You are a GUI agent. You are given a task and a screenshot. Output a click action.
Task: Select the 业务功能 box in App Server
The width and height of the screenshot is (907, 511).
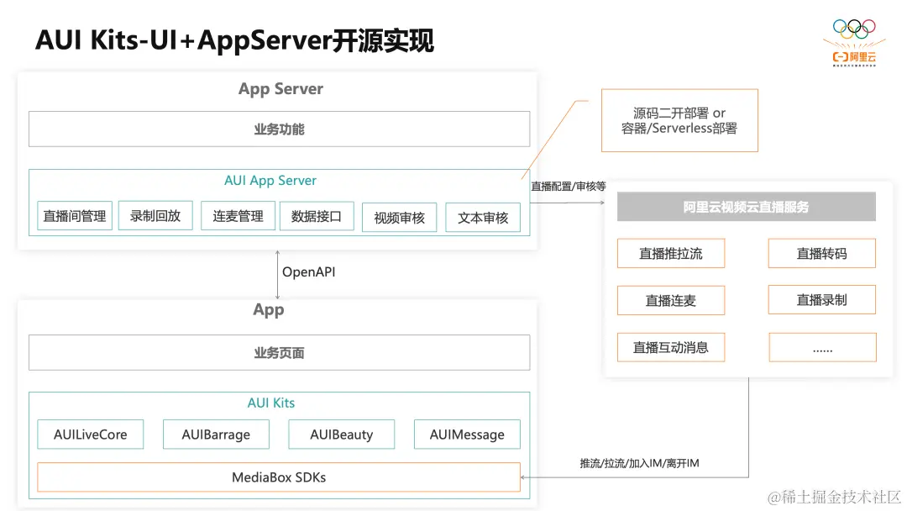click(280, 129)
